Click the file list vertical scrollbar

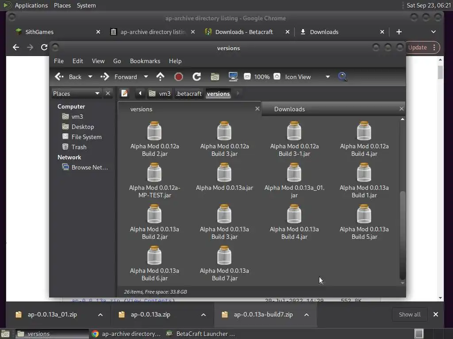402,234
